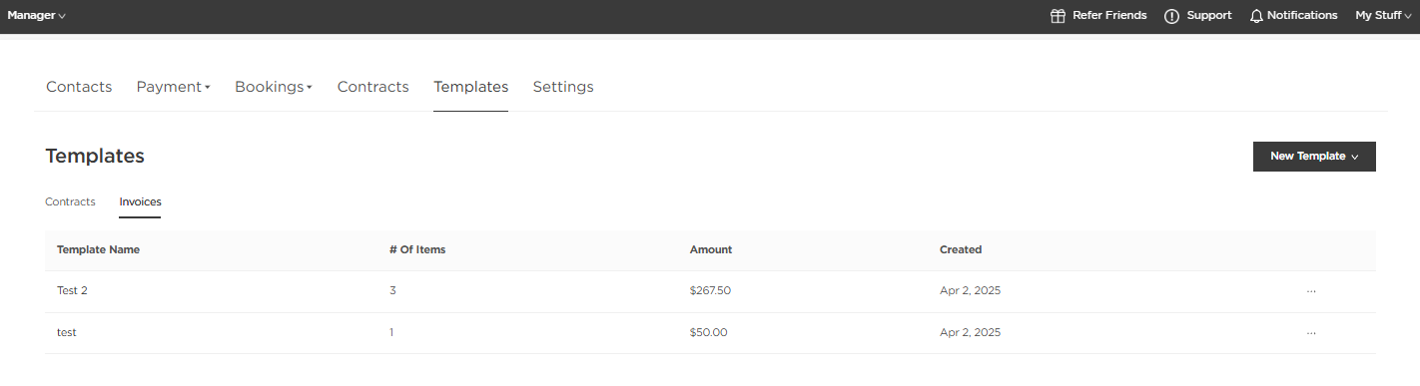Screen dimensions: 1420x386
Task: Select the Invoices sub-tab
Action: click(x=140, y=201)
